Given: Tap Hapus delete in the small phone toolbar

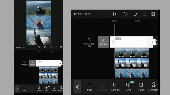Looking at the screenshot, I should (x=54, y=89).
